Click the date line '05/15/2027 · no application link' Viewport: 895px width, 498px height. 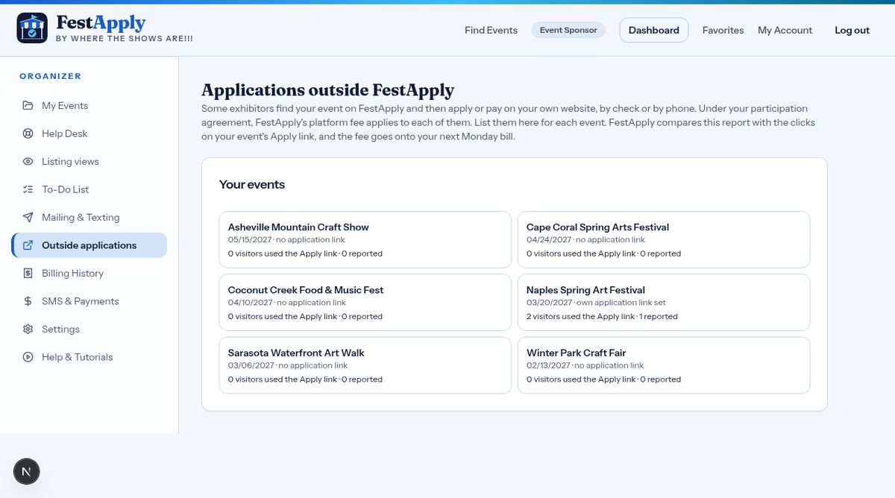[287, 240]
